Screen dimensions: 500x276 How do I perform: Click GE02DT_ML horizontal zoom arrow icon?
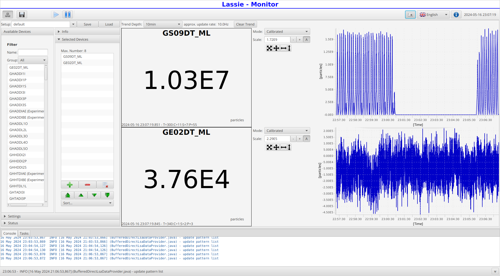(284, 147)
